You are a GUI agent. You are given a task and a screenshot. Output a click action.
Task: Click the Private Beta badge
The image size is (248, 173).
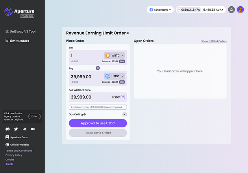[x=27, y=16]
